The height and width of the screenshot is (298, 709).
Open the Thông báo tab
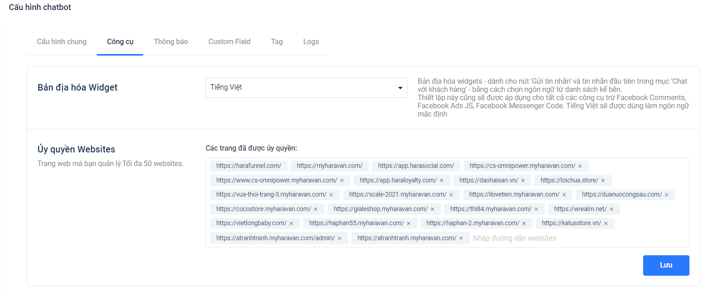(x=171, y=42)
